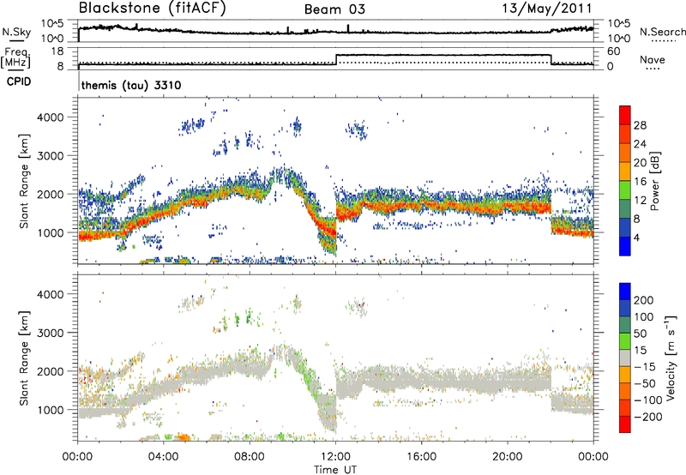Screen dimensions: 686x475
Task: Click the blue top of the velocity colorbar
Action: (x=625, y=292)
